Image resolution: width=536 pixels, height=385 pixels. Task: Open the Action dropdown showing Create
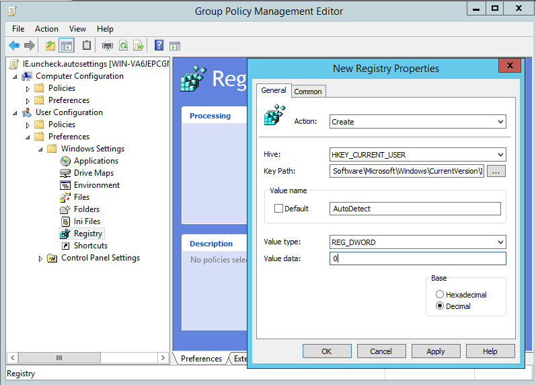point(418,121)
